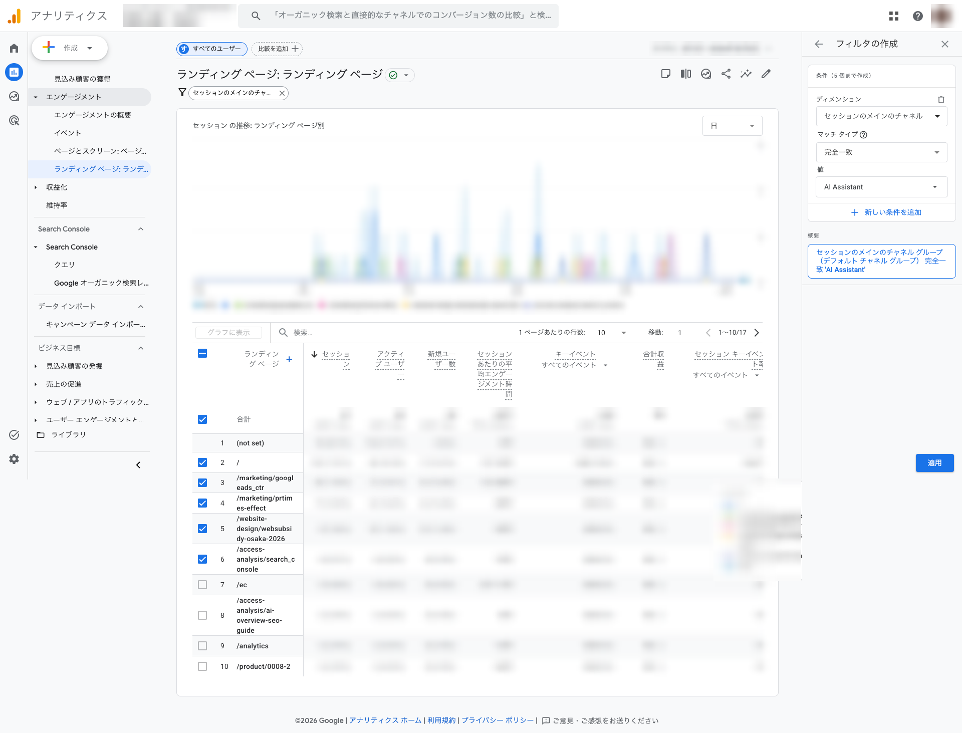The width and height of the screenshot is (962, 733).
Task: Check the /ec row checkbox
Action: pyautogui.click(x=202, y=585)
